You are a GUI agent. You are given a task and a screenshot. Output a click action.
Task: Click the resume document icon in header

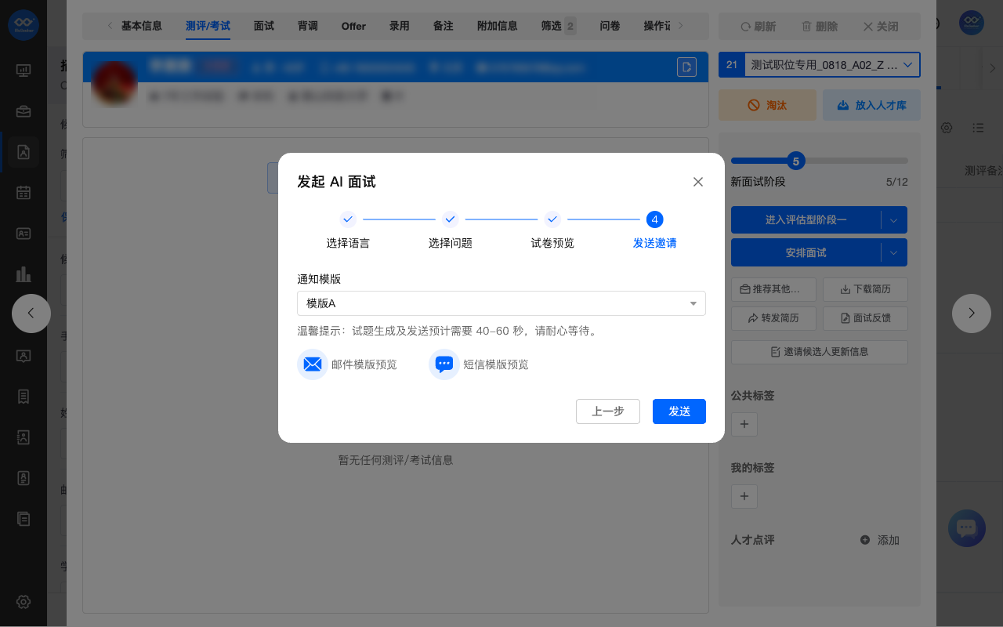click(x=686, y=67)
